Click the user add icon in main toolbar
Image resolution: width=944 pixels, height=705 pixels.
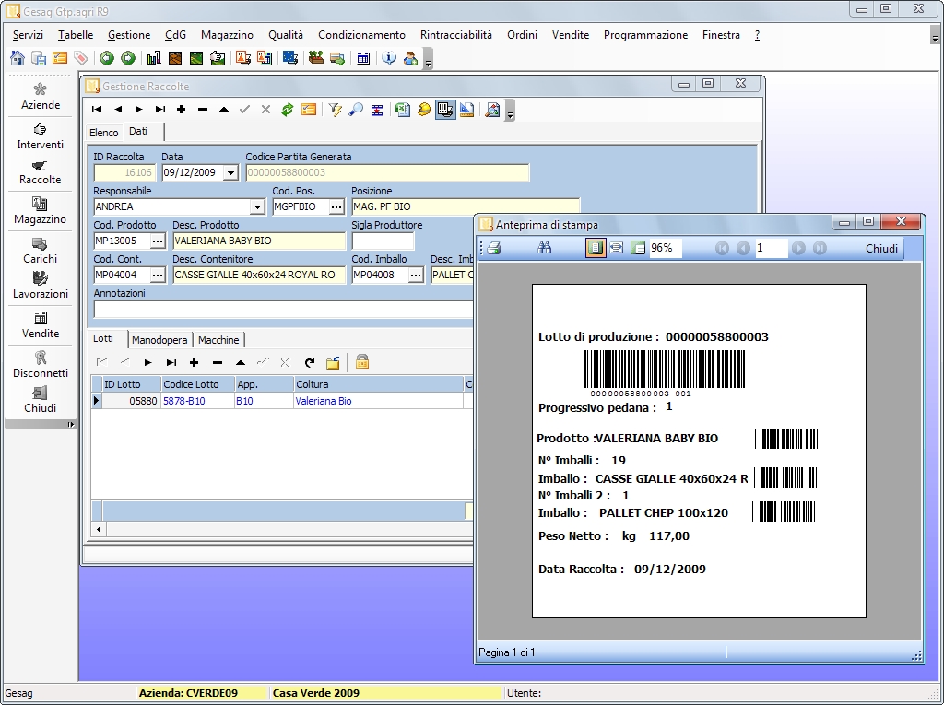(410, 58)
